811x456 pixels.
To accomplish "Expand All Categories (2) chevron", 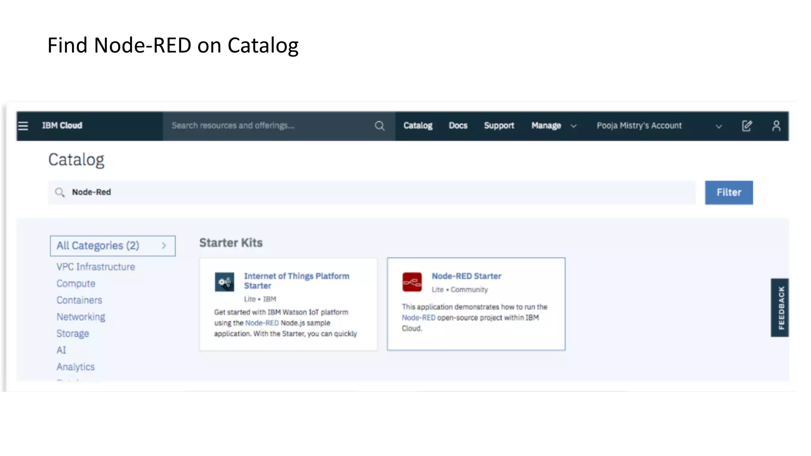I will [164, 246].
